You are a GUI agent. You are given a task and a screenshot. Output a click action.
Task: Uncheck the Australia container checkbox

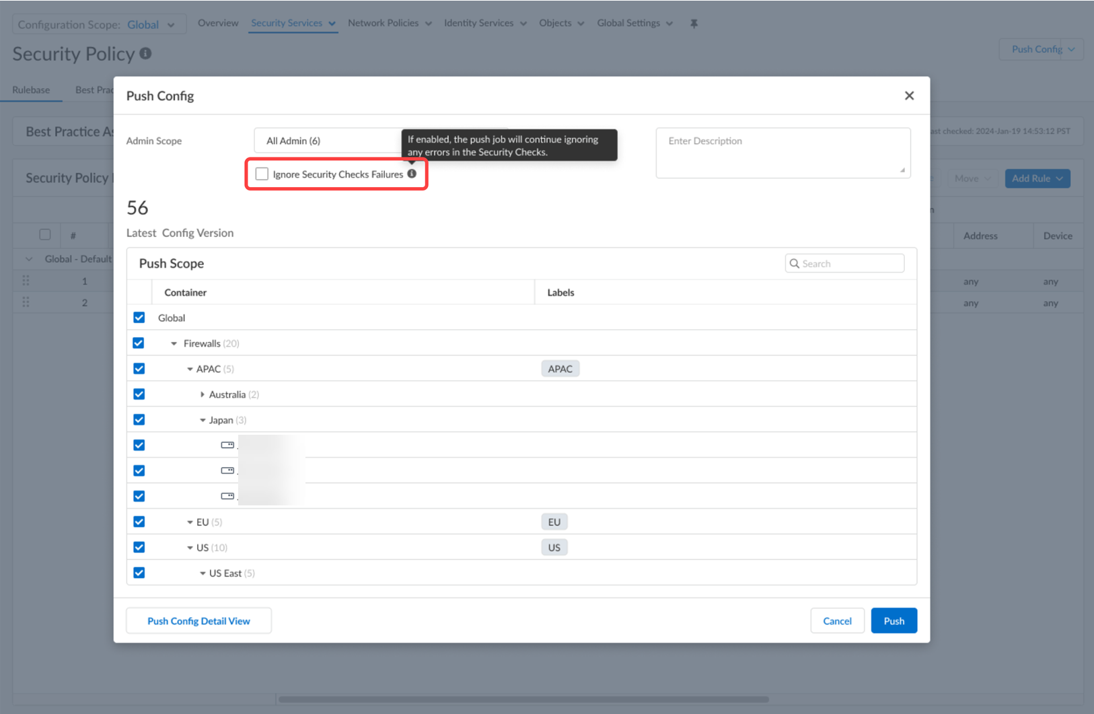pos(139,394)
